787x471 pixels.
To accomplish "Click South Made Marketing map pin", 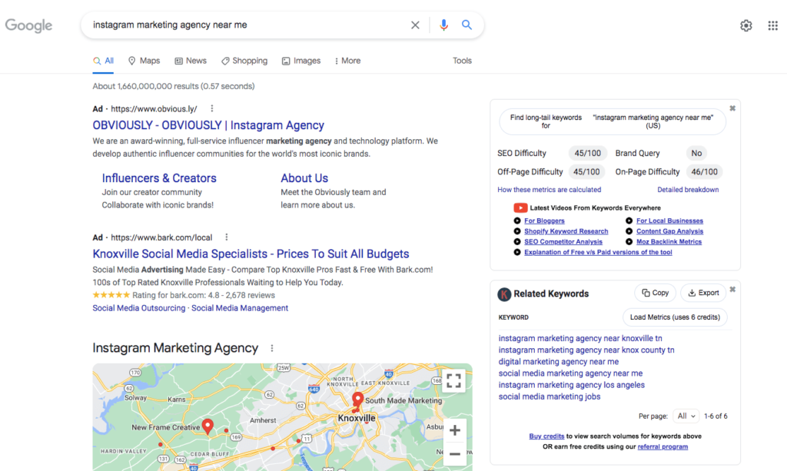I will pyautogui.click(x=357, y=400).
